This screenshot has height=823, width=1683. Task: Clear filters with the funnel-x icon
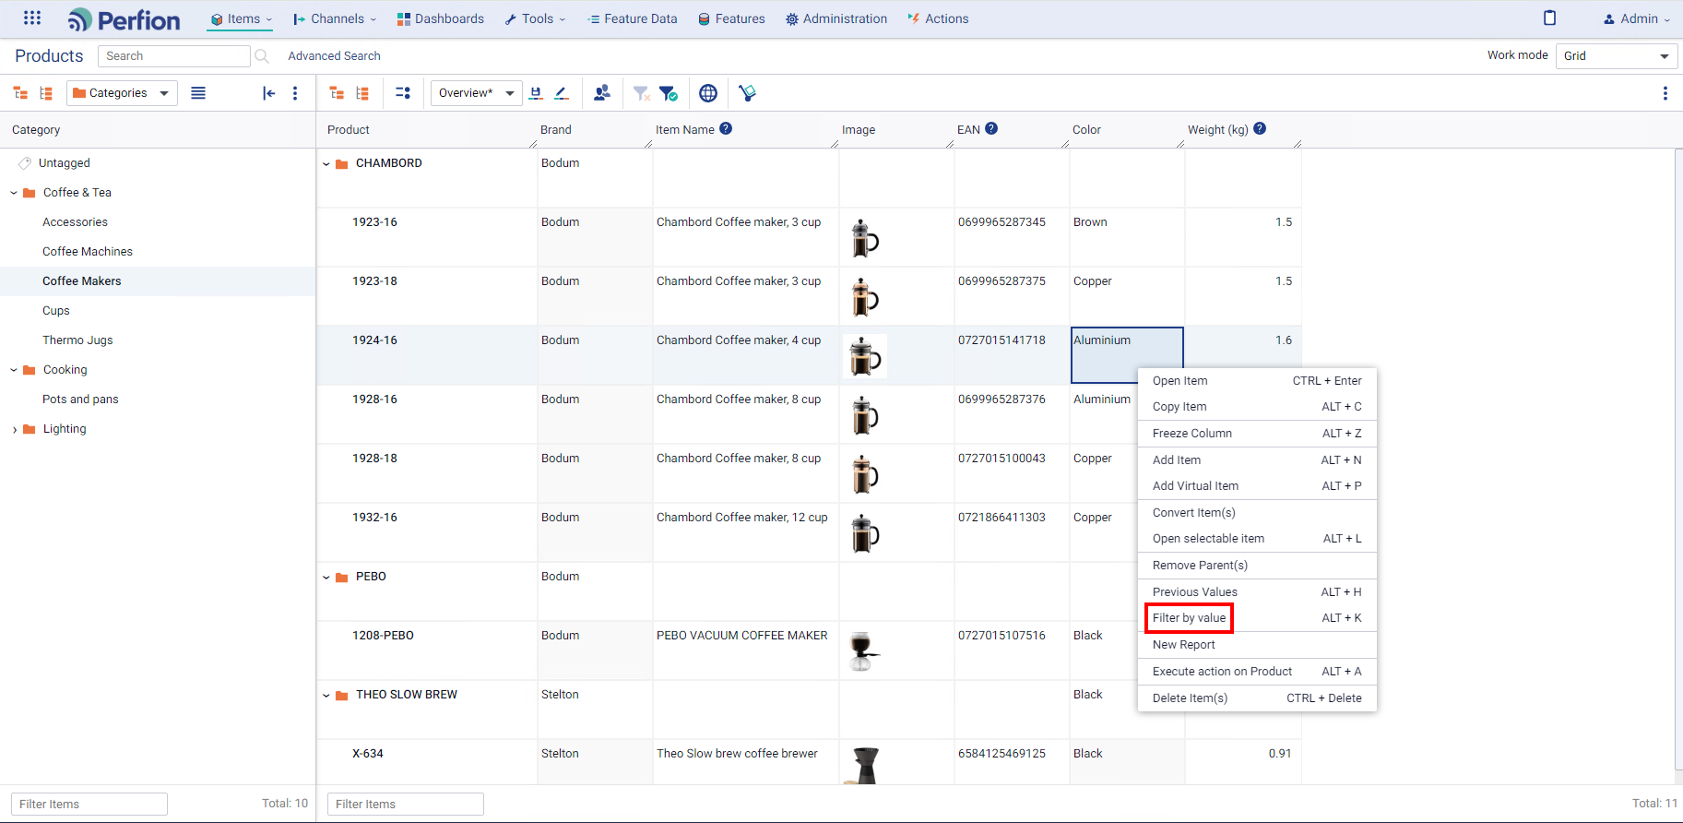(642, 93)
